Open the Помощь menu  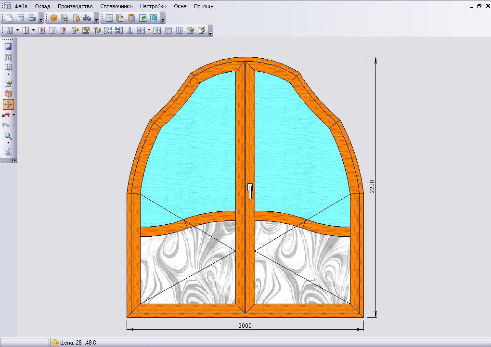coord(204,6)
